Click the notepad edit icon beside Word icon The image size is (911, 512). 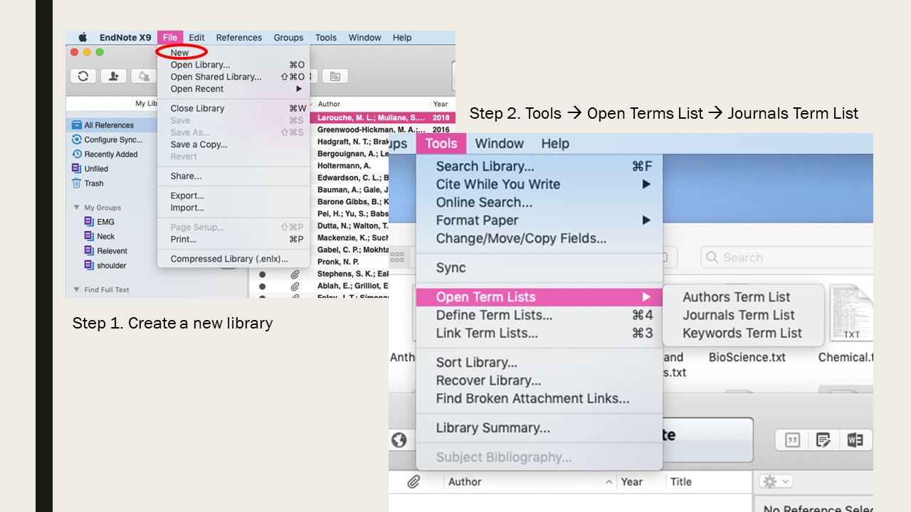click(x=823, y=440)
